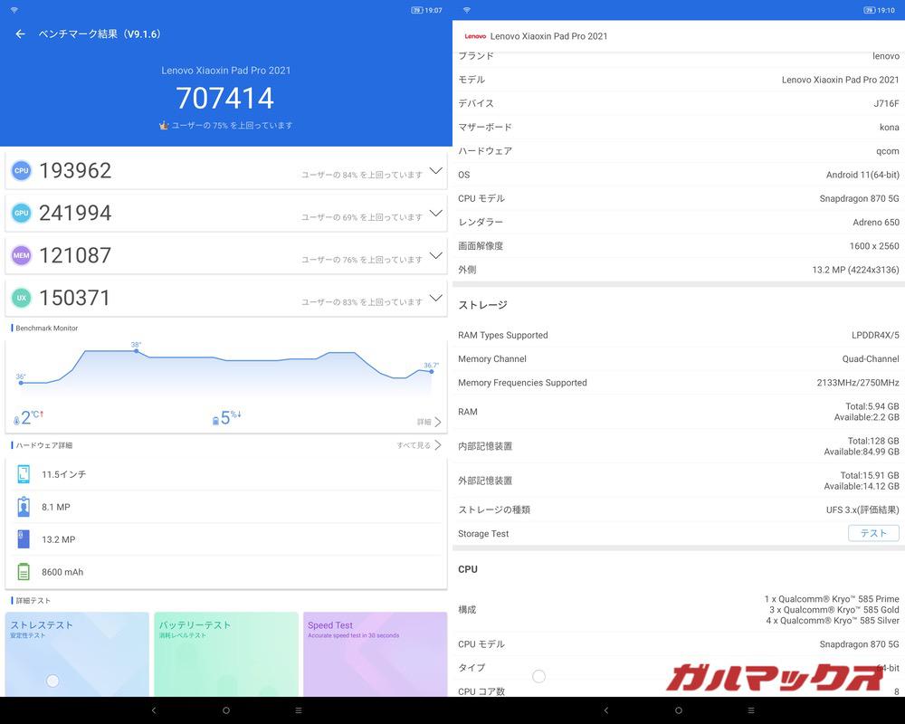Image resolution: width=905 pixels, height=724 pixels.
Task: Tap the home circle in the navigation bar
Action: tap(225, 711)
